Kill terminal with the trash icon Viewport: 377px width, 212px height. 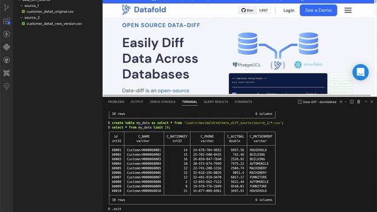click(x=359, y=102)
